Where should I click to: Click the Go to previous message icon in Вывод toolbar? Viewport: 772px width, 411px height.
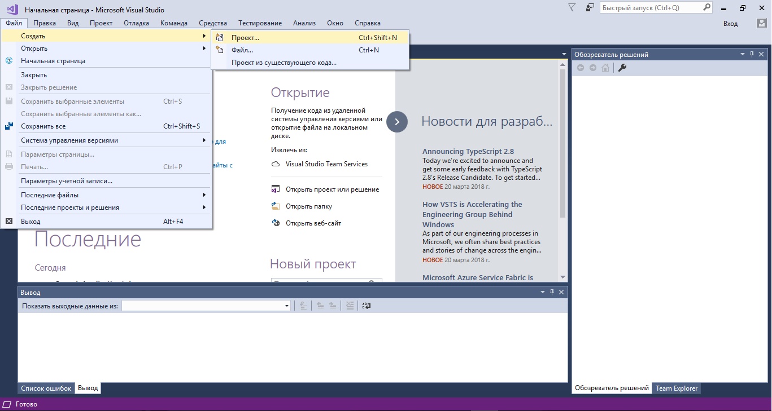click(x=320, y=306)
